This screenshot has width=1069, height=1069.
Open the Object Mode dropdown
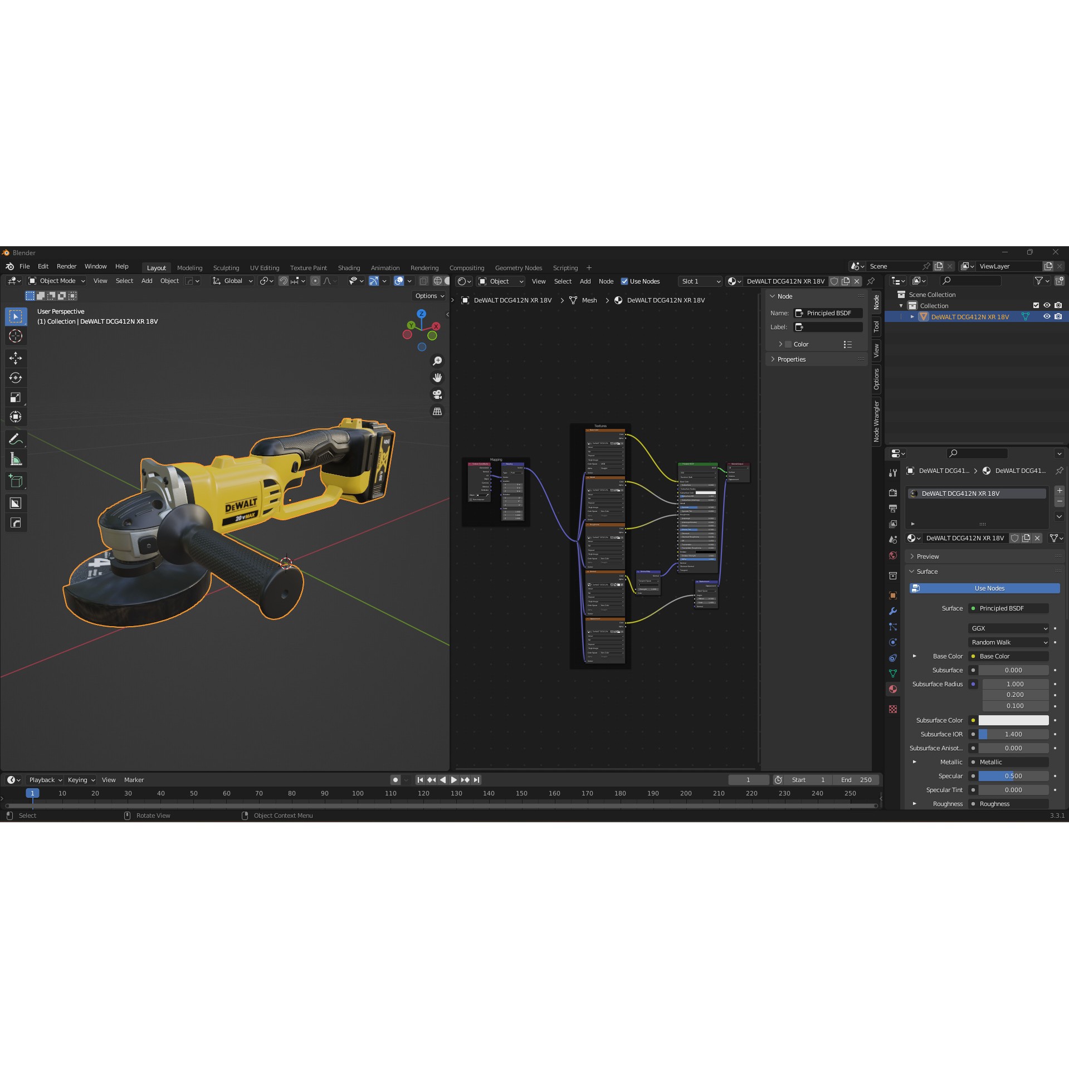(x=56, y=281)
